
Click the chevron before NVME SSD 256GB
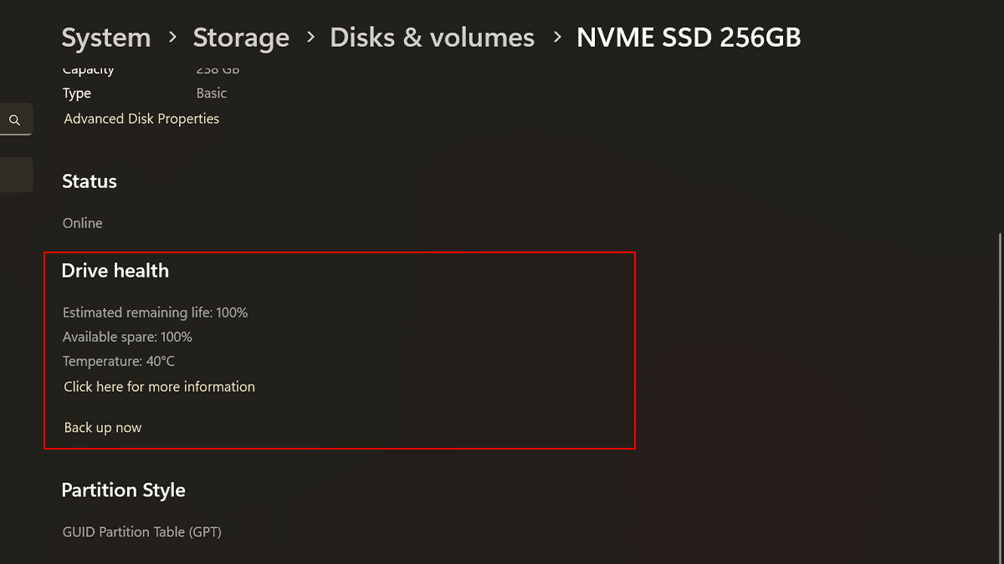pos(556,38)
